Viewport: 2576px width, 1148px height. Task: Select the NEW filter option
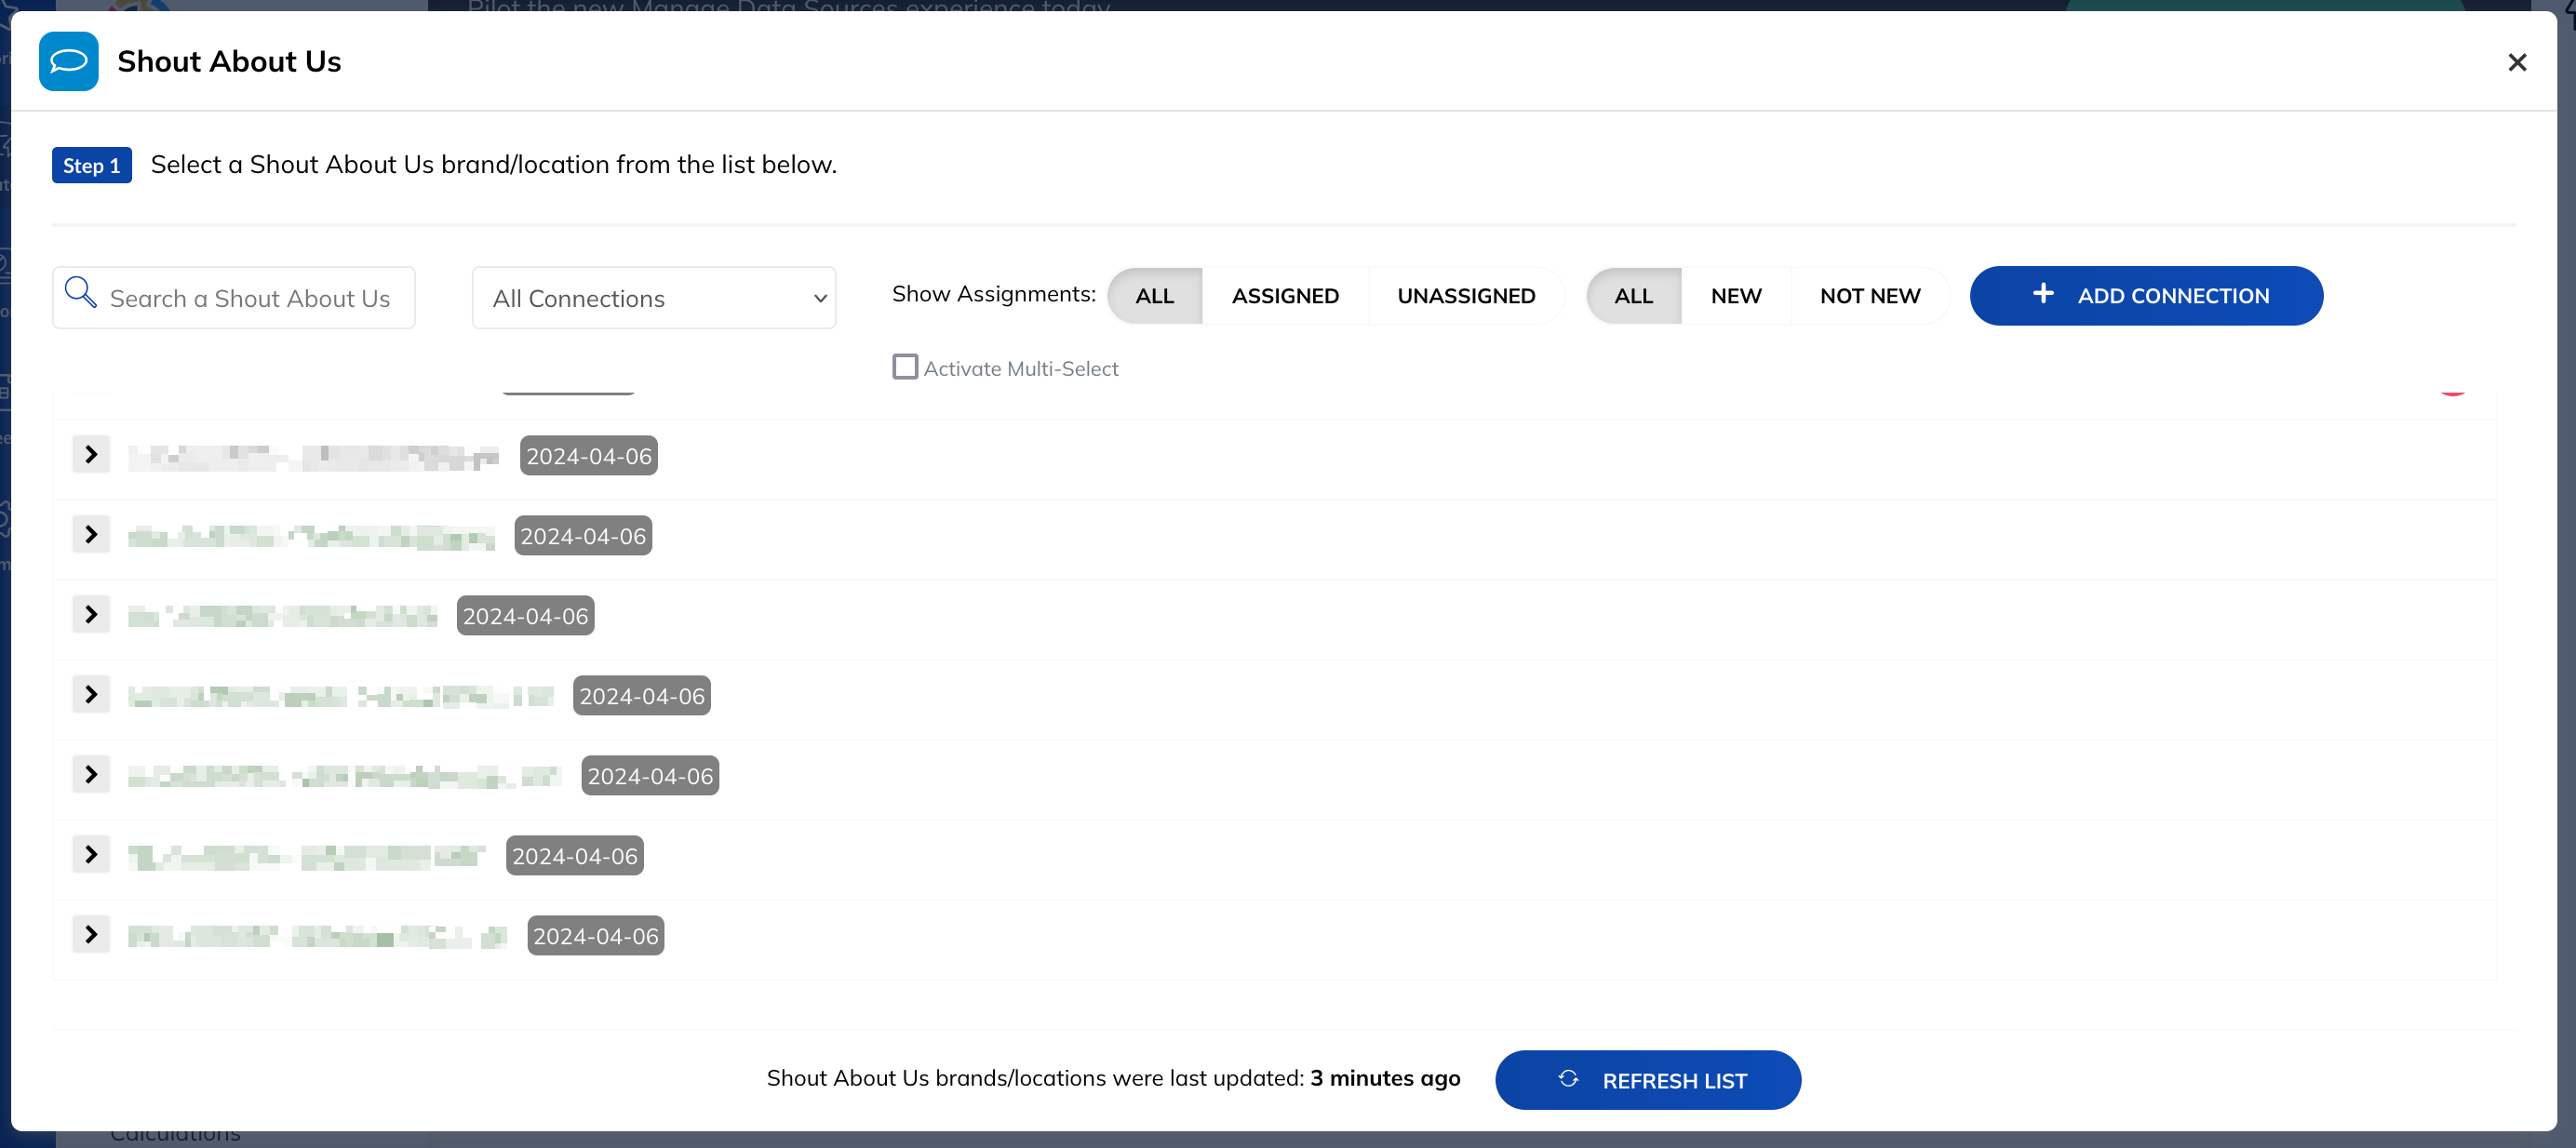coord(1736,296)
